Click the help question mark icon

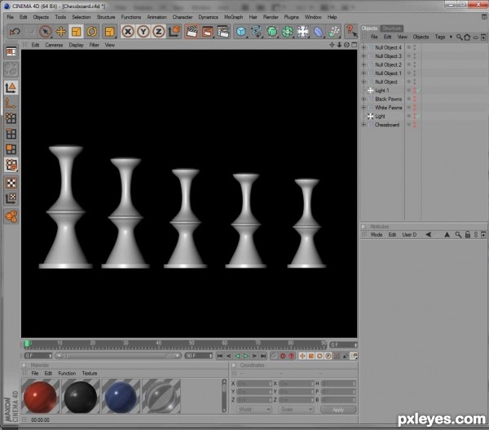351,32
